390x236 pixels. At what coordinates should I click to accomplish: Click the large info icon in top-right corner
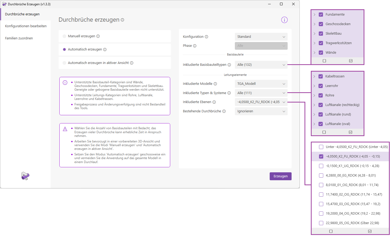(284, 20)
